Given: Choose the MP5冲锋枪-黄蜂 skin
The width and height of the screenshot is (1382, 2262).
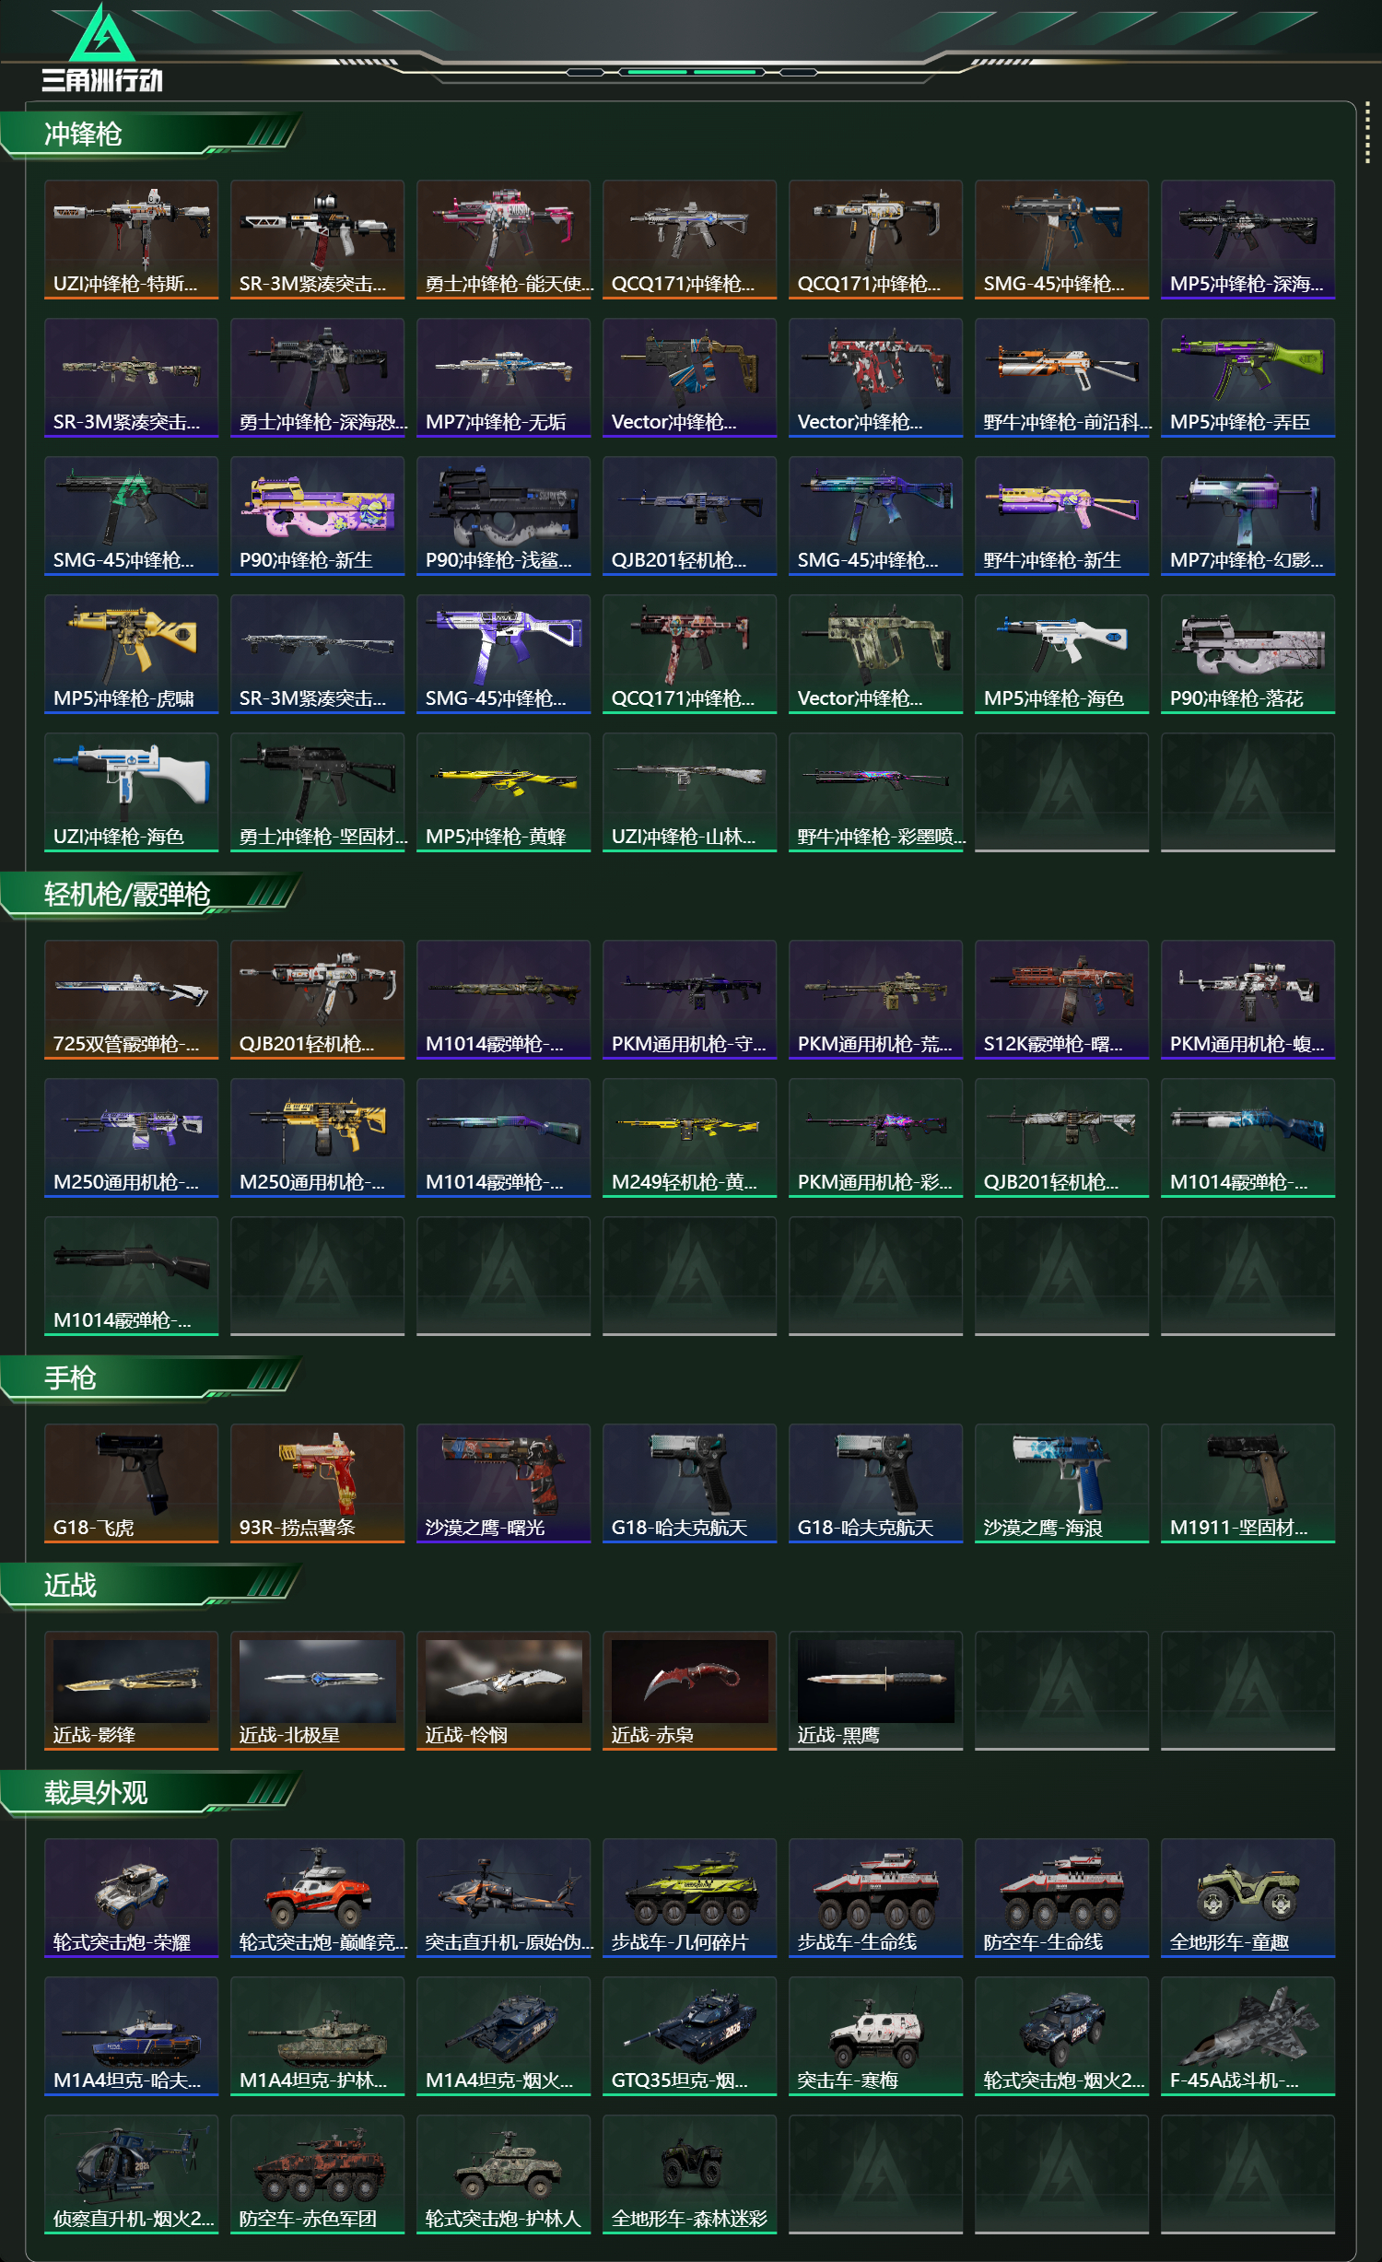Looking at the screenshot, I should coord(504,792).
